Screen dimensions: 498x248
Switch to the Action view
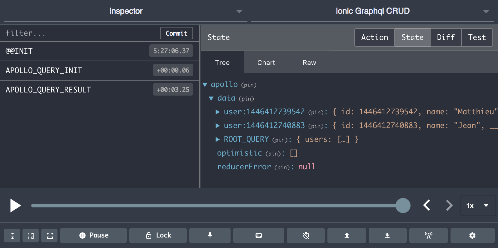375,37
